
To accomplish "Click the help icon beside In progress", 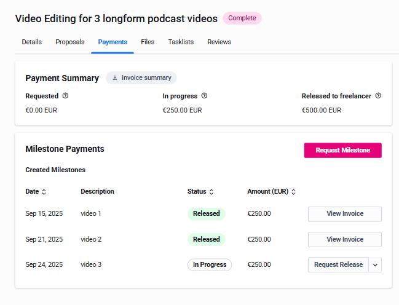I will tap(204, 96).
